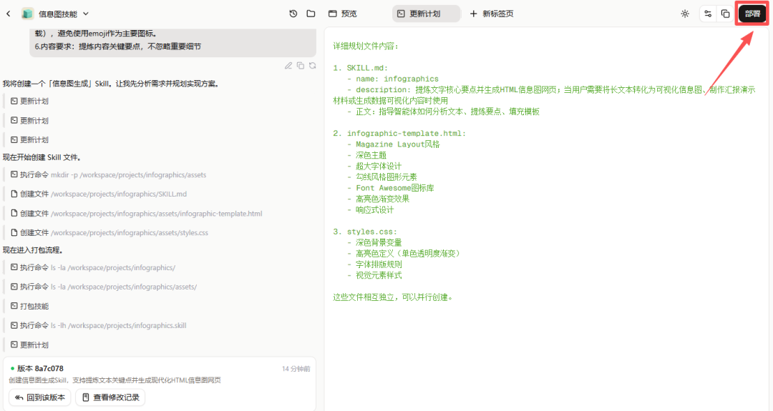Click the terminal icon beside mkdir command

tap(14, 174)
